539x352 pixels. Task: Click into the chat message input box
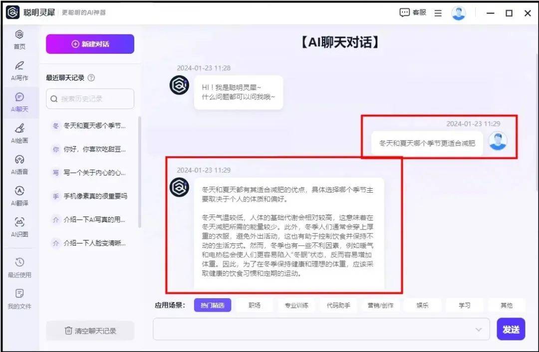[x=321, y=329]
